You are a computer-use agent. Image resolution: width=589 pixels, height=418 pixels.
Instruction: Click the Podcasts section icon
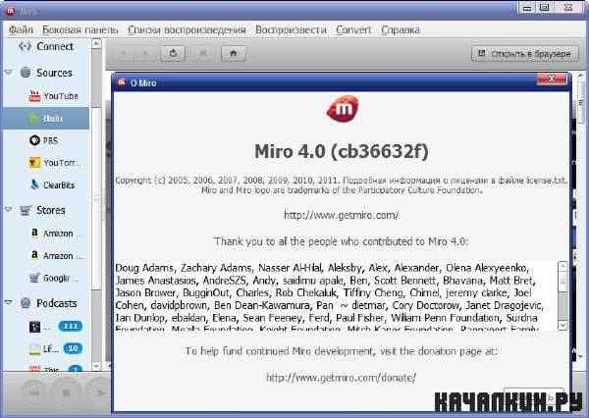[26, 302]
